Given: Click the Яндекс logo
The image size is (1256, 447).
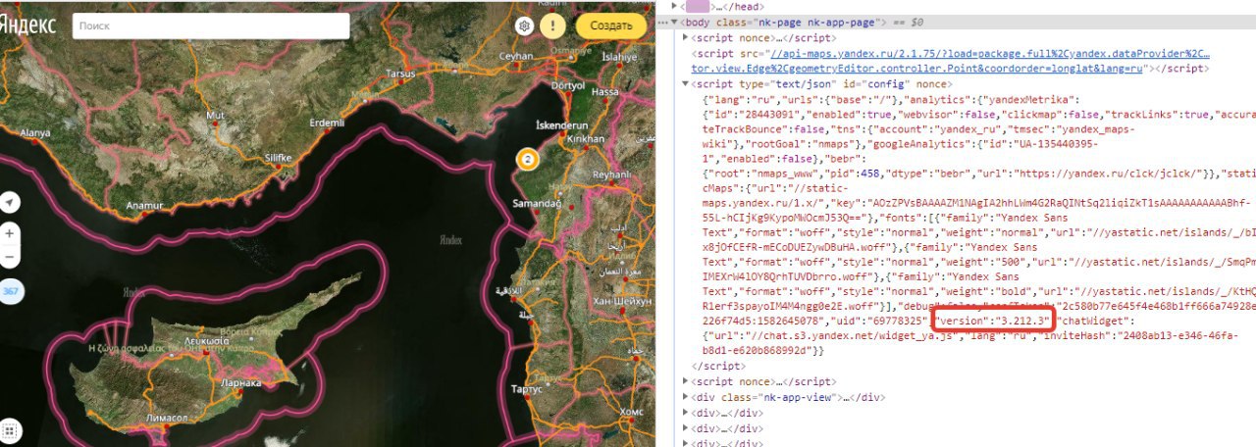Looking at the screenshot, I should pyautogui.click(x=27, y=25).
